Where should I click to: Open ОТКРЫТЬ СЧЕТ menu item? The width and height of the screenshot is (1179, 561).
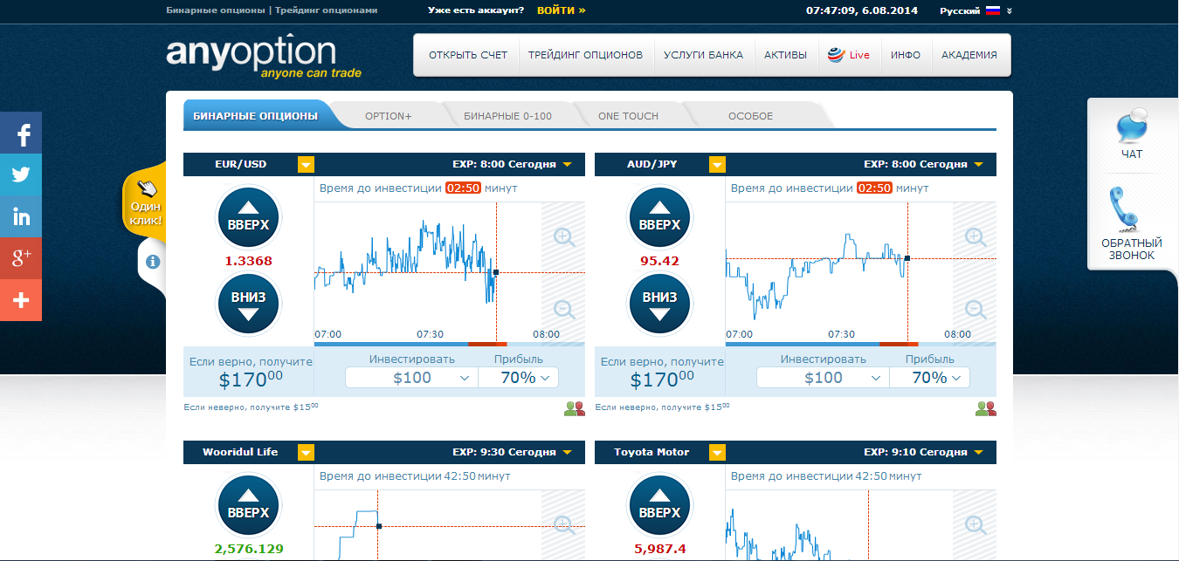click(x=468, y=55)
